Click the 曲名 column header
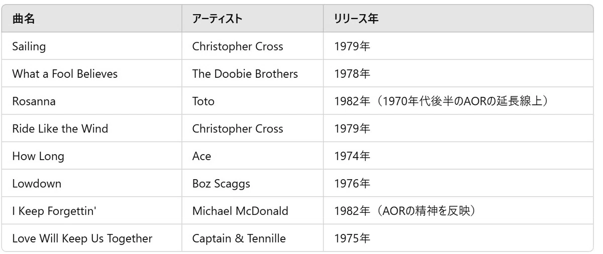 (x=92, y=19)
